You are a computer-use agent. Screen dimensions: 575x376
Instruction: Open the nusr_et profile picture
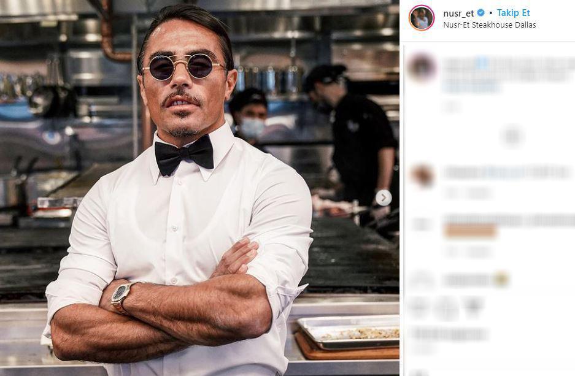coord(422,18)
